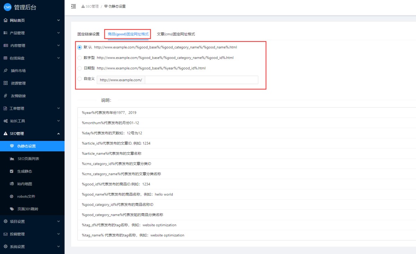
Task: Expand the 内容管理 menu chevron
Action: (59, 45)
